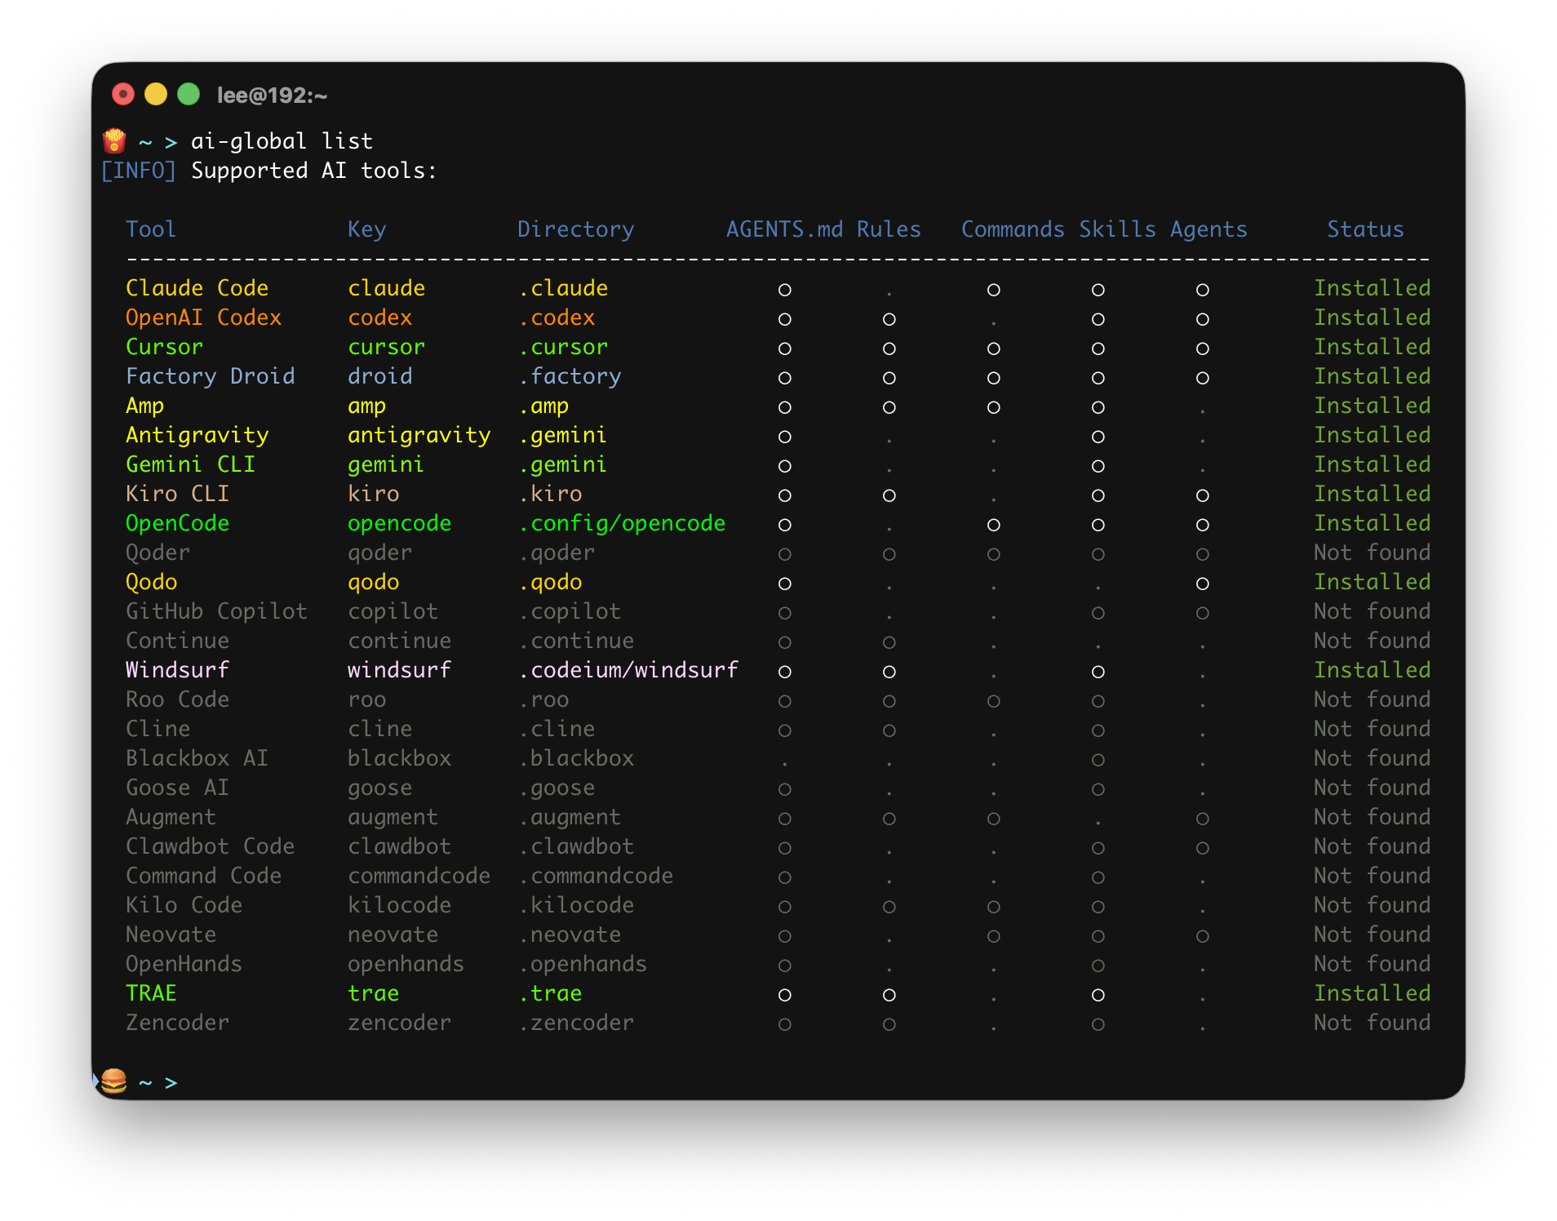
Task: Click the Installed status for Factory Droid
Action: (x=1372, y=376)
